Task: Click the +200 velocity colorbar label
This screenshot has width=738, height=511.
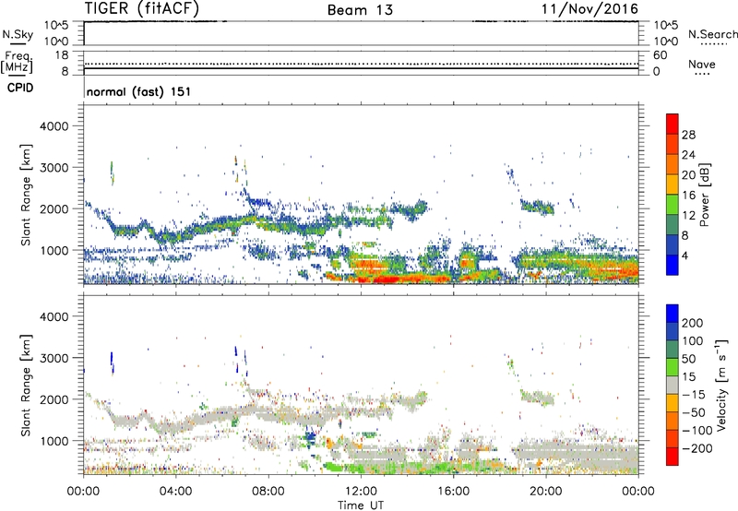Action: [x=693, y=323]
